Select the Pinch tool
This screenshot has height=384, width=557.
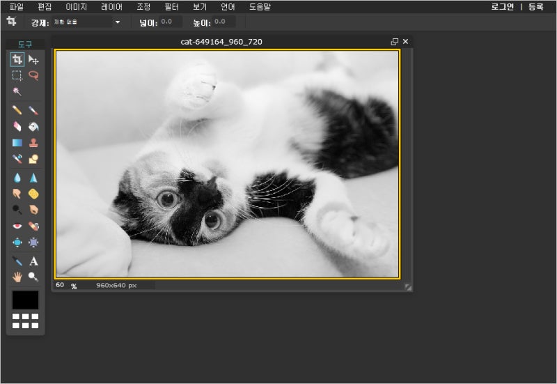pos(33,243)
